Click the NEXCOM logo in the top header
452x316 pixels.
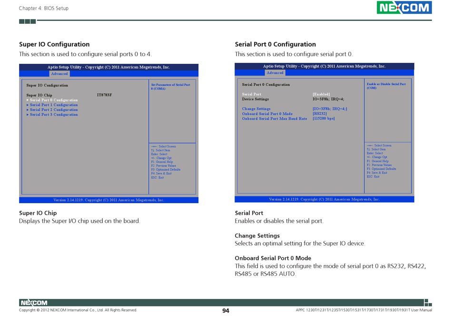[x=404, y=8]
